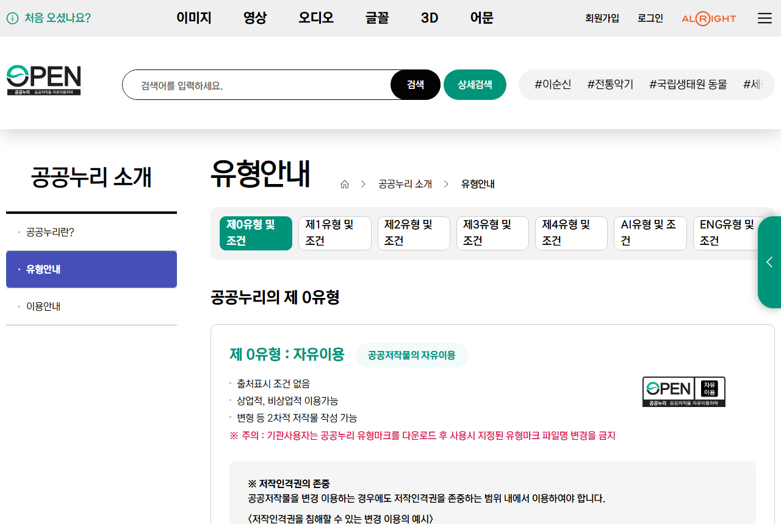Viewport: 781px width, 524px height.
Task: Select the #국립생태원 동물 hashtag
Action: coord(688,85)
